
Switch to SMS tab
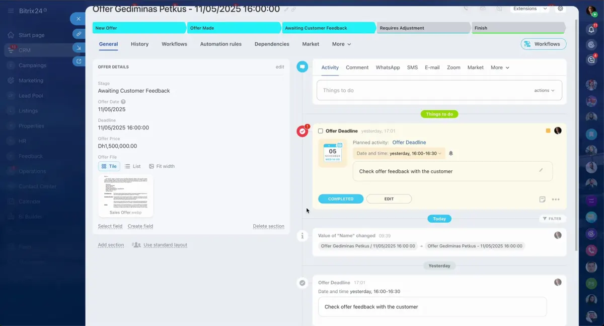point(412,68)
